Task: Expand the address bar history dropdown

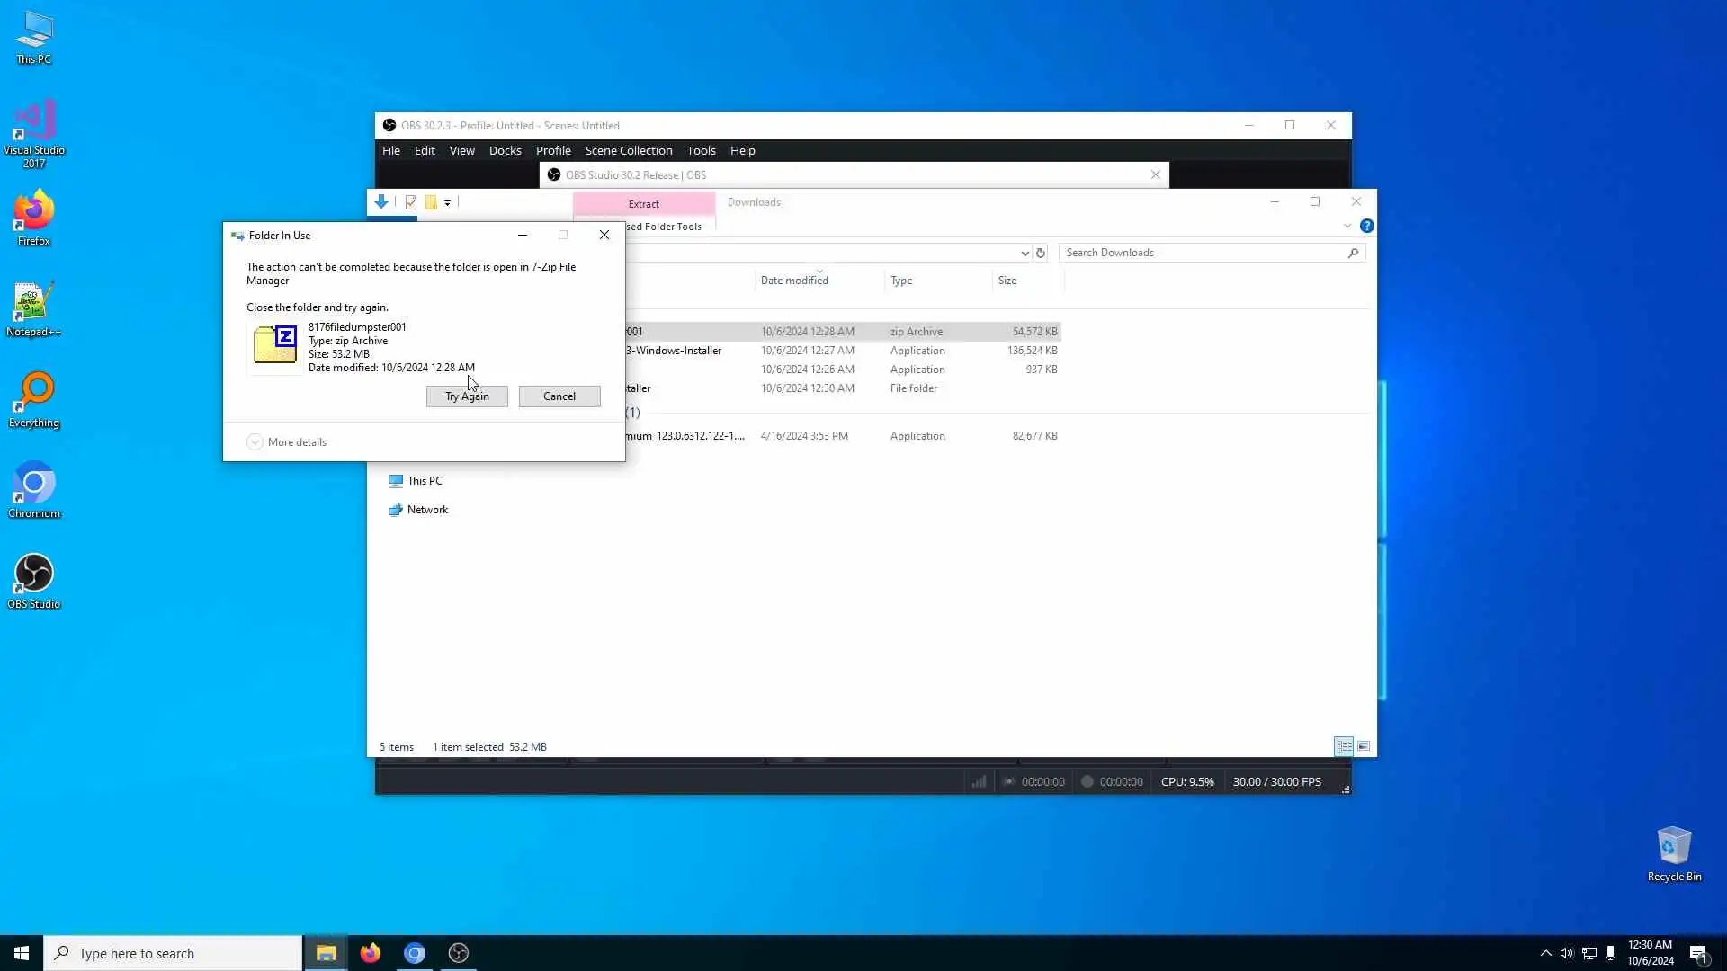Action: coord(1025,254)
